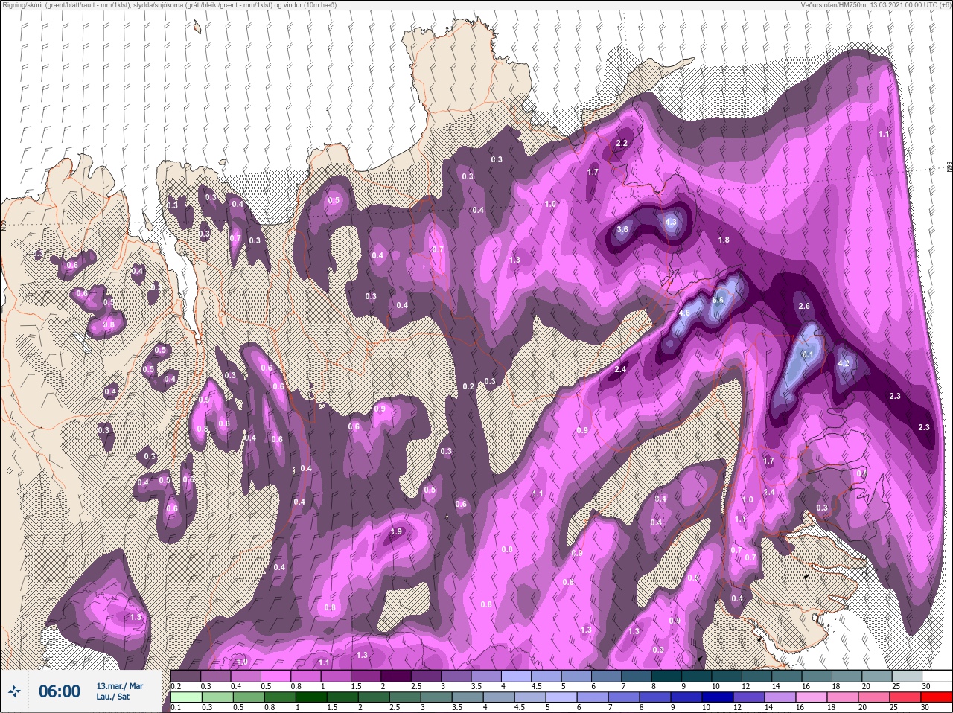953x713 pixels.
Task: Select the 0.2–0.3 swatch in top legend
Action: tap(185, 675)
